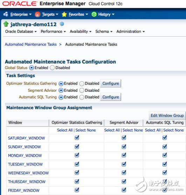
Task: Click the Enterprise cubes icon
Action: click(x=6, y=14)
